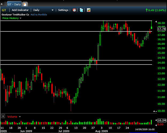This screenshot has width=167, height=133.
Task: Expand the Price History dropdown
Action: (x=21, y=18)
